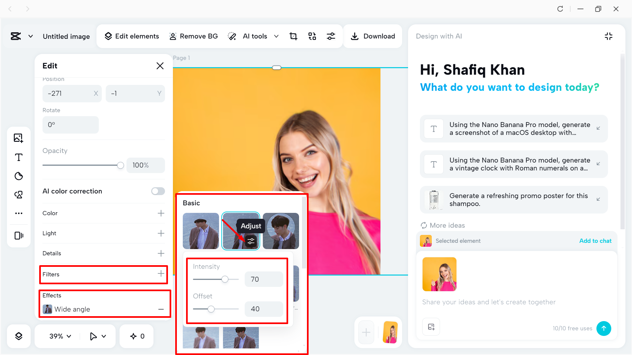Click the Rotate input field

click(x=70, y=125)
